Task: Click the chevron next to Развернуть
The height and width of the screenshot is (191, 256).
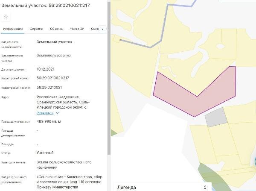Action: (57, 113)
